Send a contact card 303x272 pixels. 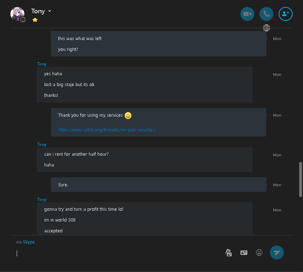point(244,252)
